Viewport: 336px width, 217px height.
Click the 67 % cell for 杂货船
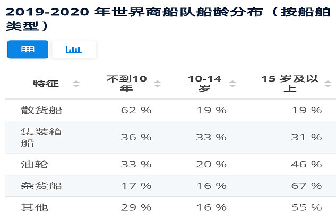[x=307, y=186]
